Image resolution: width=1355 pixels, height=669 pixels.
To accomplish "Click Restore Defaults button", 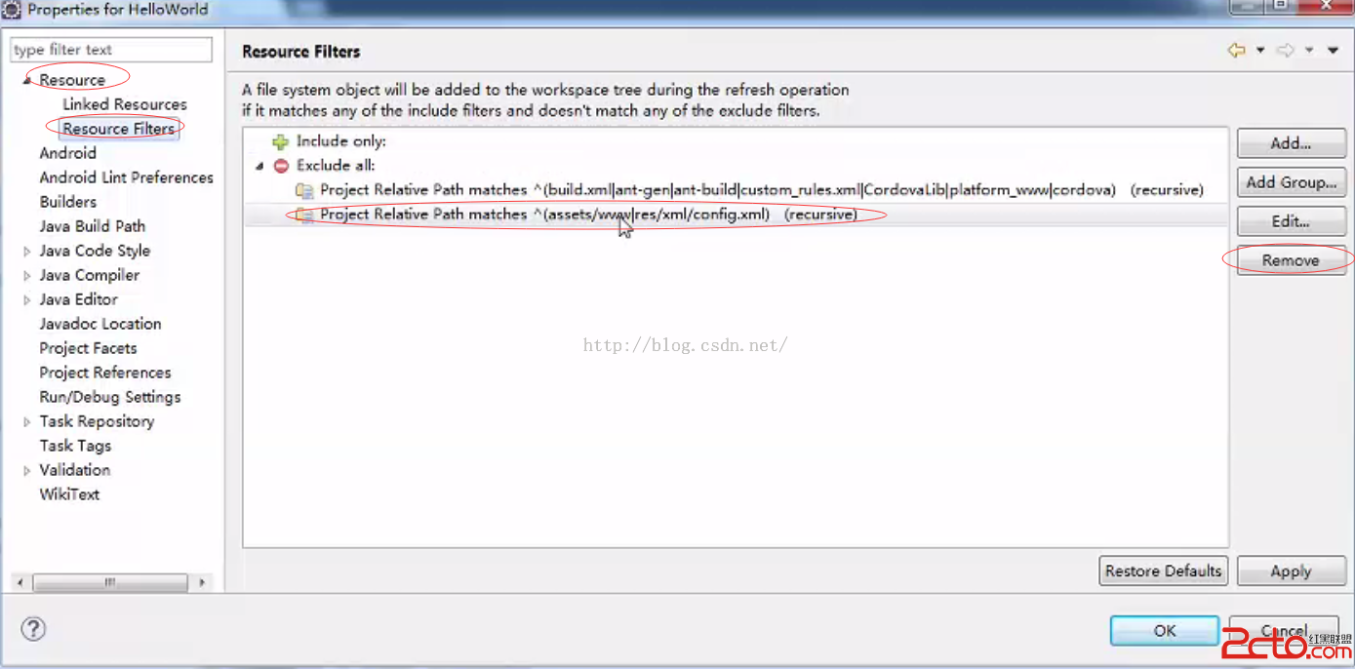I will pos(1163,571).
